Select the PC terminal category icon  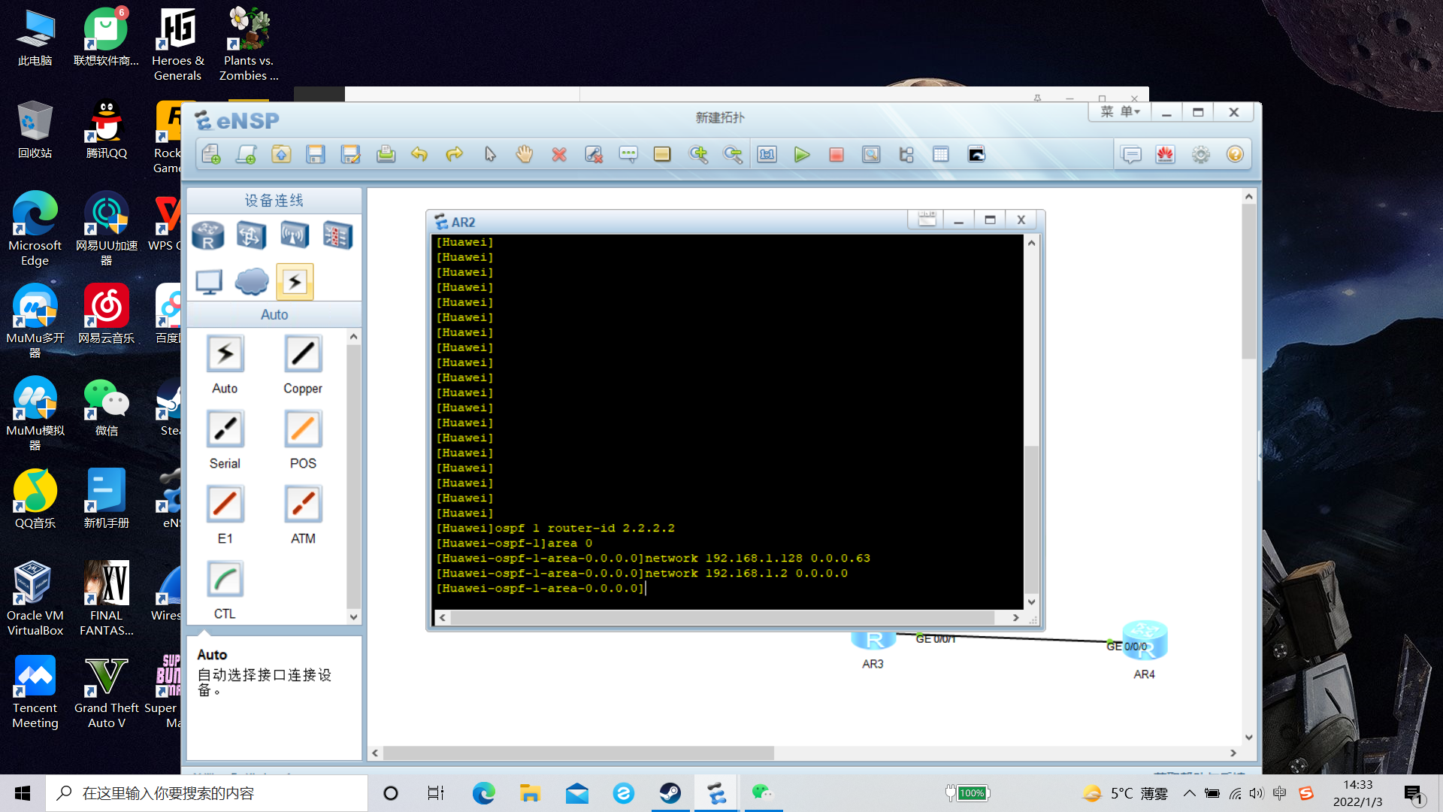coord(208,282)
